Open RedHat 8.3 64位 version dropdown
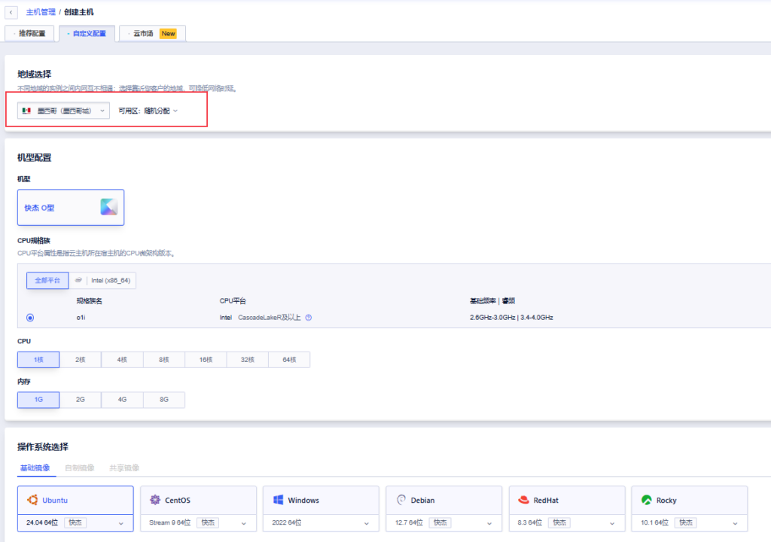This screenshot has height=542, width=771. tap(567, 523)
